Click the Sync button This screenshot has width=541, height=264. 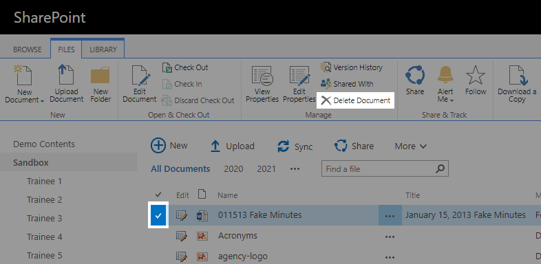[x=295, y=146]
